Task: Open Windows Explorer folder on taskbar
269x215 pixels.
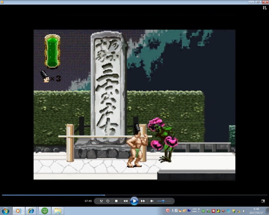Action: [58, 211]
